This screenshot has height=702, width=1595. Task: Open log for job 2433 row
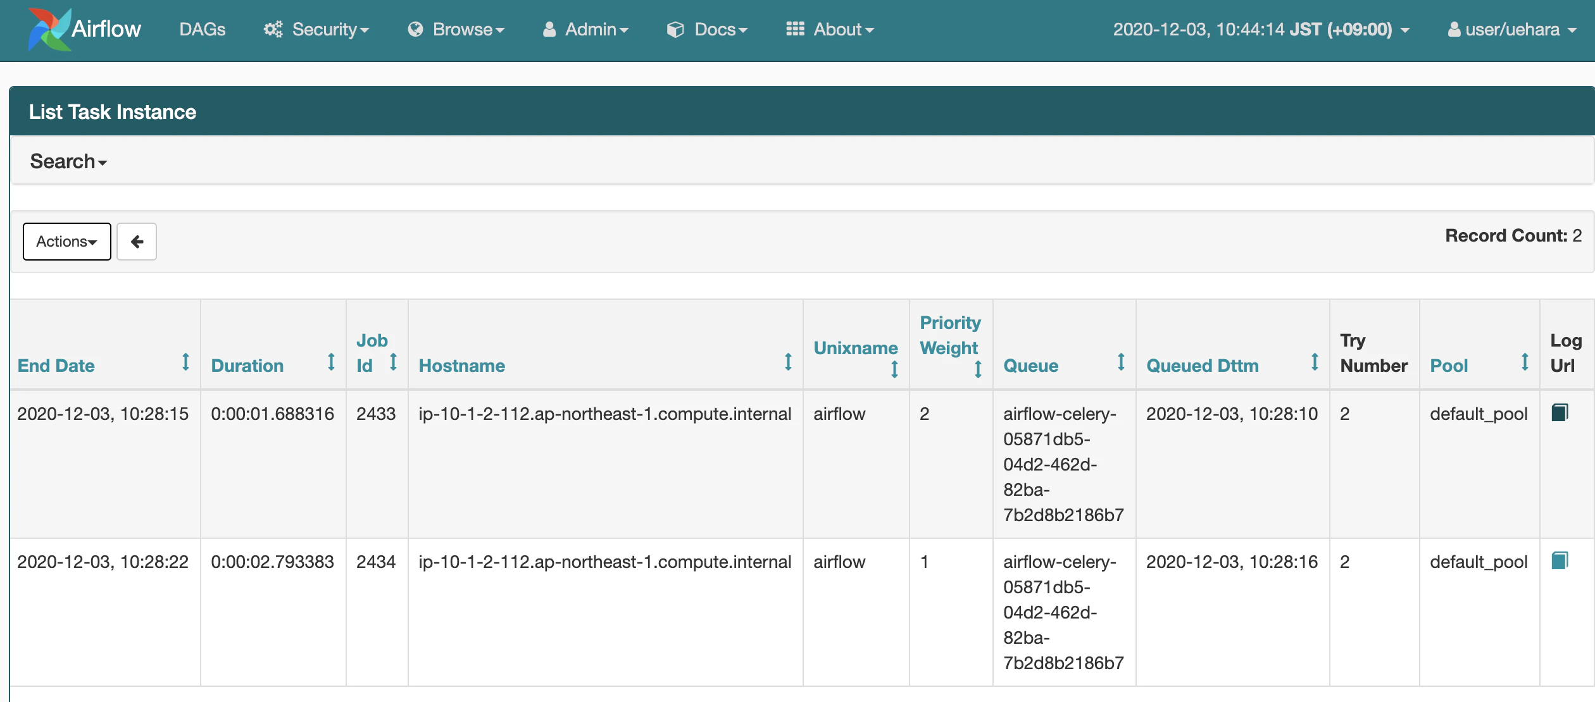(1560, 413)
